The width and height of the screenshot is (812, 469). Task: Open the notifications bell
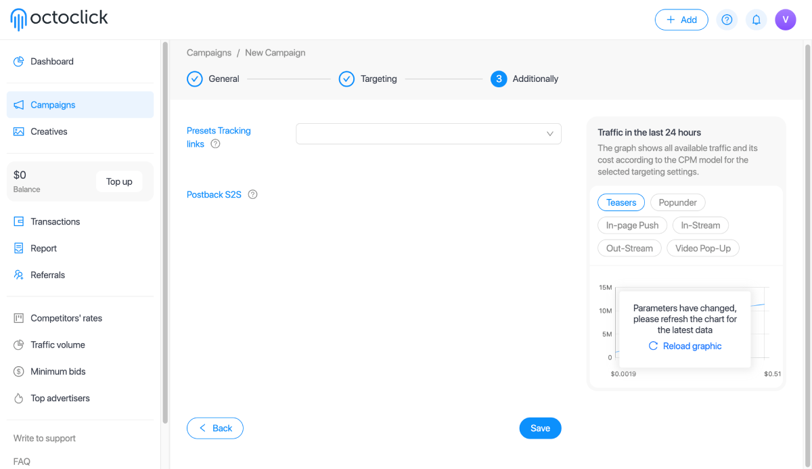click(757, 20)
